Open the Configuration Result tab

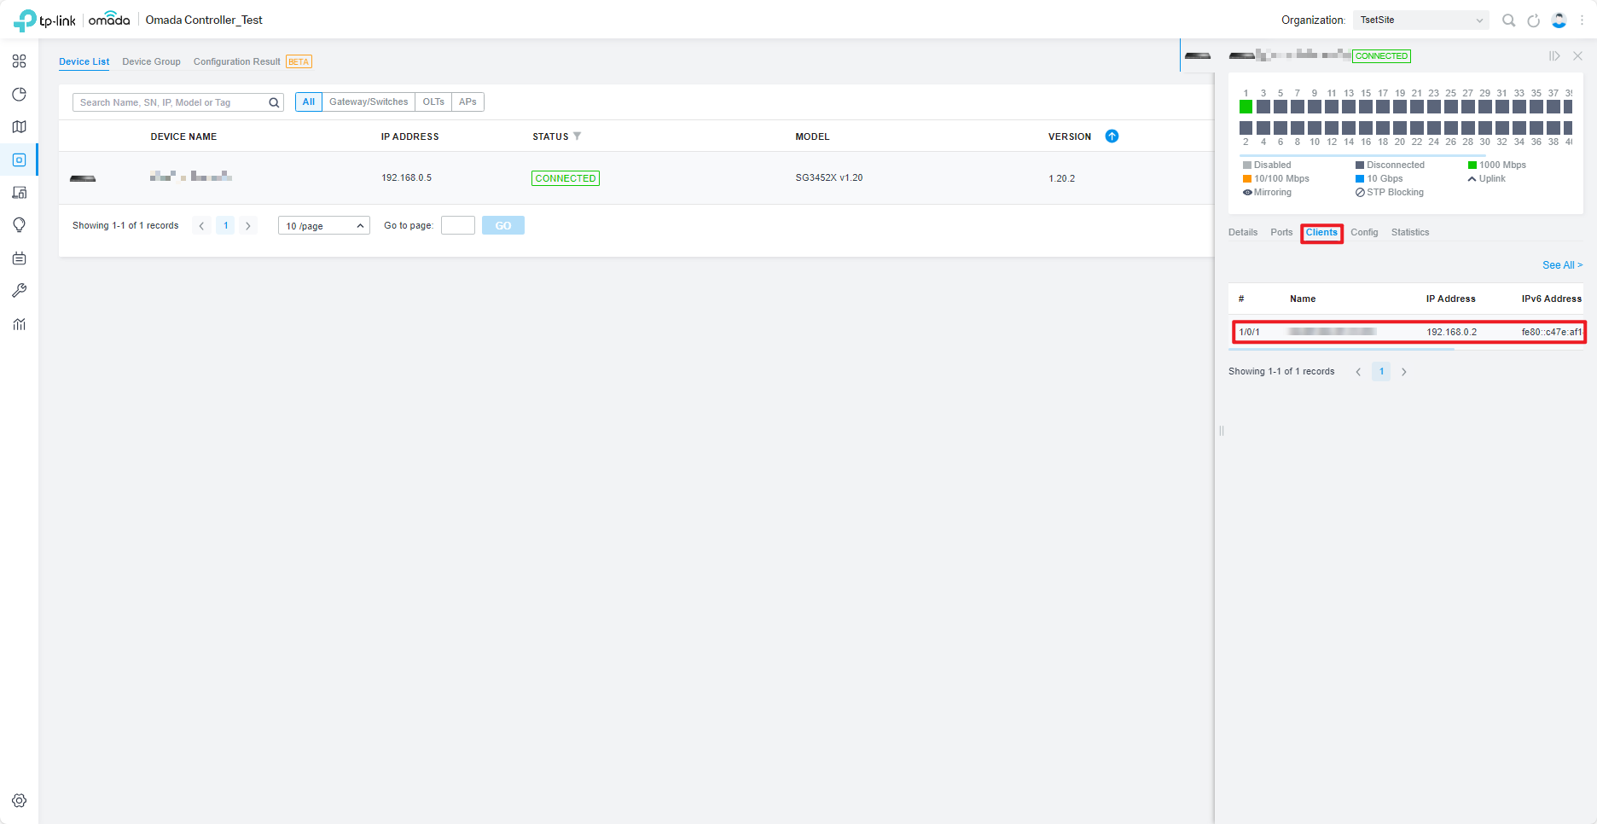coord(237,61)
